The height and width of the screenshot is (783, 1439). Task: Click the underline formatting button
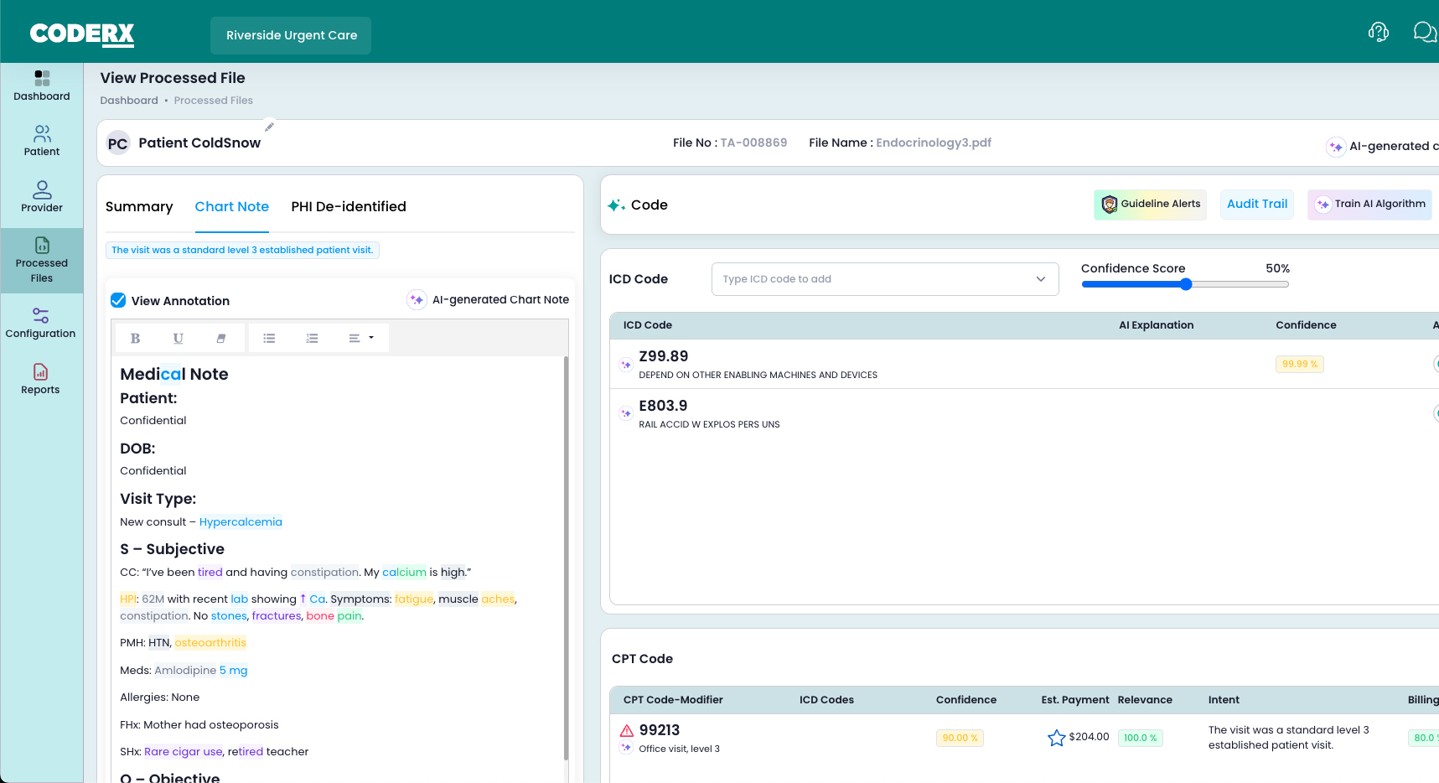click(178, 338)
